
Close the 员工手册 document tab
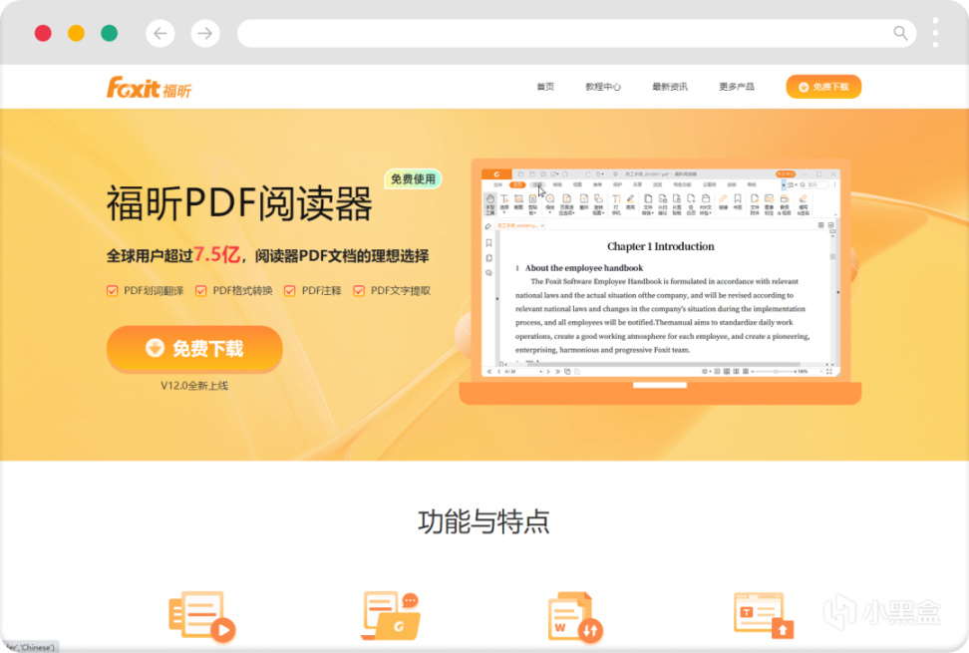click(x=542, y=225)
